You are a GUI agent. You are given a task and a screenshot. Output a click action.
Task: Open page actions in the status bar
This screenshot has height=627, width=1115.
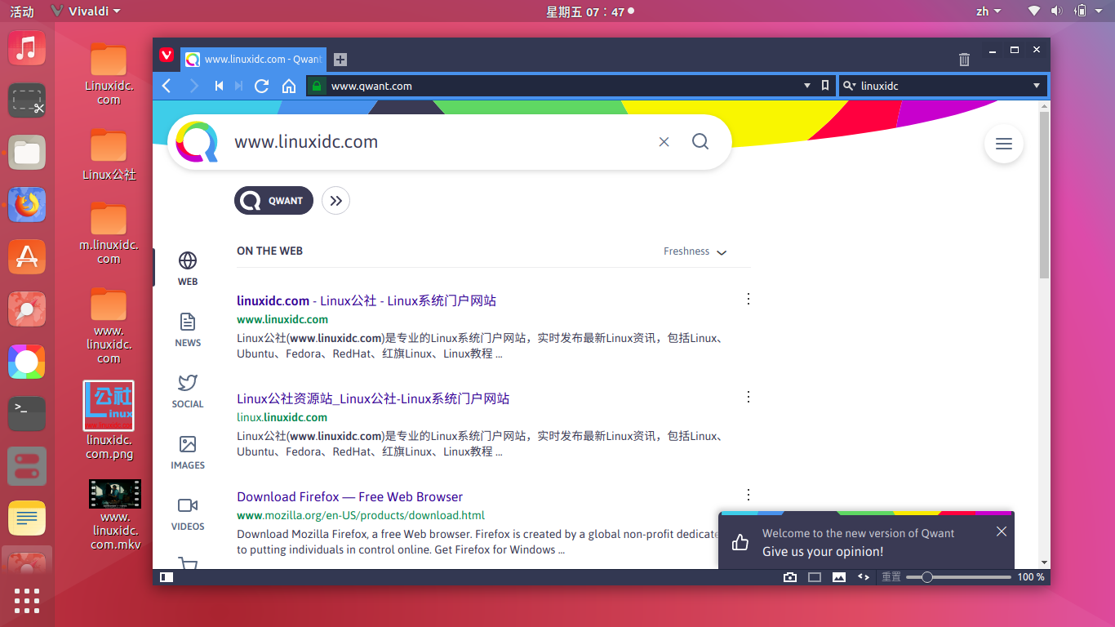pos(863,577)
